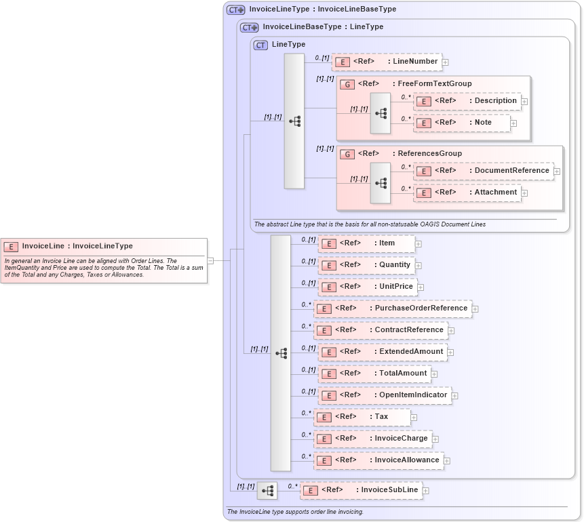Click the E icon of the Tax element
This screenshot has width=584, height=522.
tap(324, 417)
